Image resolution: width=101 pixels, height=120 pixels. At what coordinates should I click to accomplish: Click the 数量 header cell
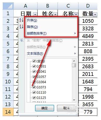click(88, 13)
